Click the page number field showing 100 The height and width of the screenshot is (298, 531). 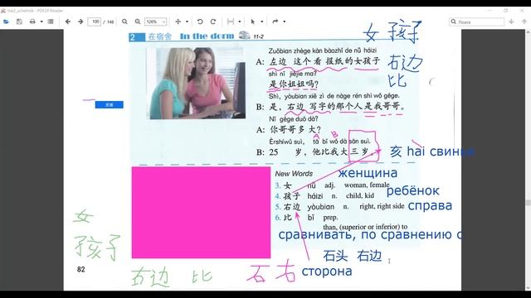[x=94, y=22]
